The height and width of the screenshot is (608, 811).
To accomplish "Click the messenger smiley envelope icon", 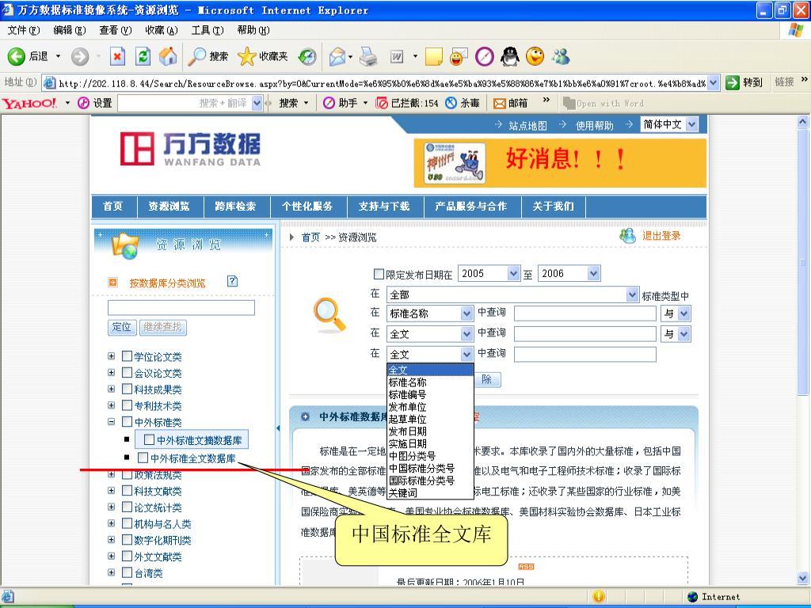I will 459,56.
